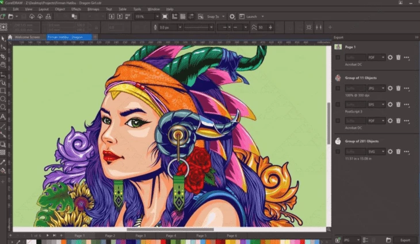Check the SVG export checkbox
This screenshot has width=420, height=244.
[338, 152]
